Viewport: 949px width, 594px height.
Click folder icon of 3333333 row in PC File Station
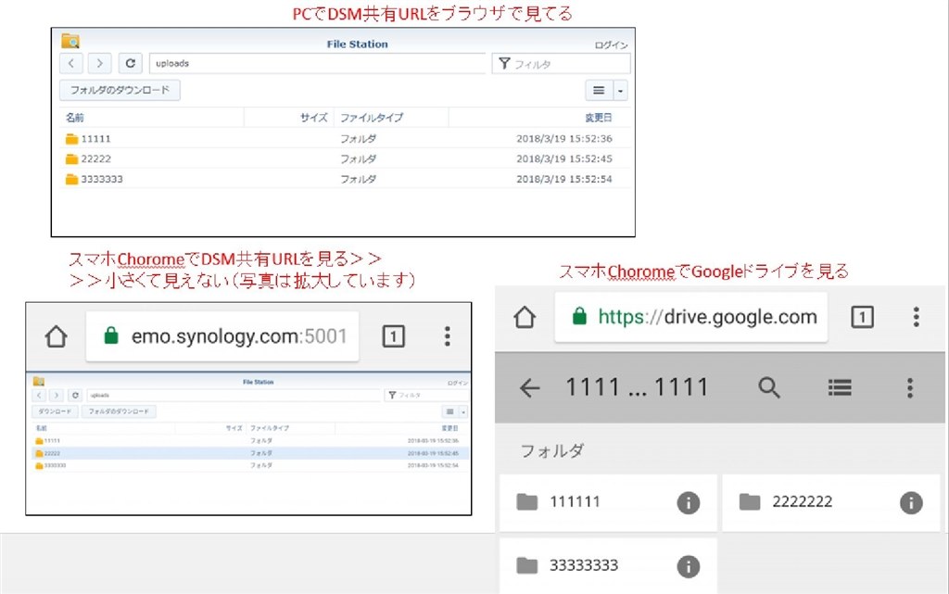pyautogui.click(x=72, y=179)
